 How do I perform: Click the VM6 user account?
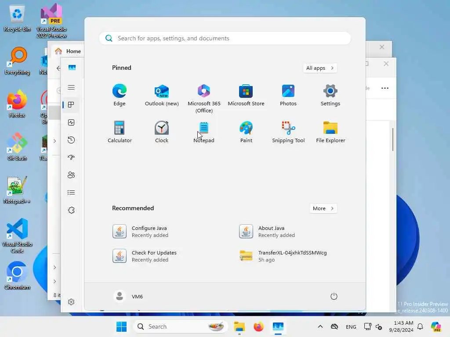click(x=128, y=296)
